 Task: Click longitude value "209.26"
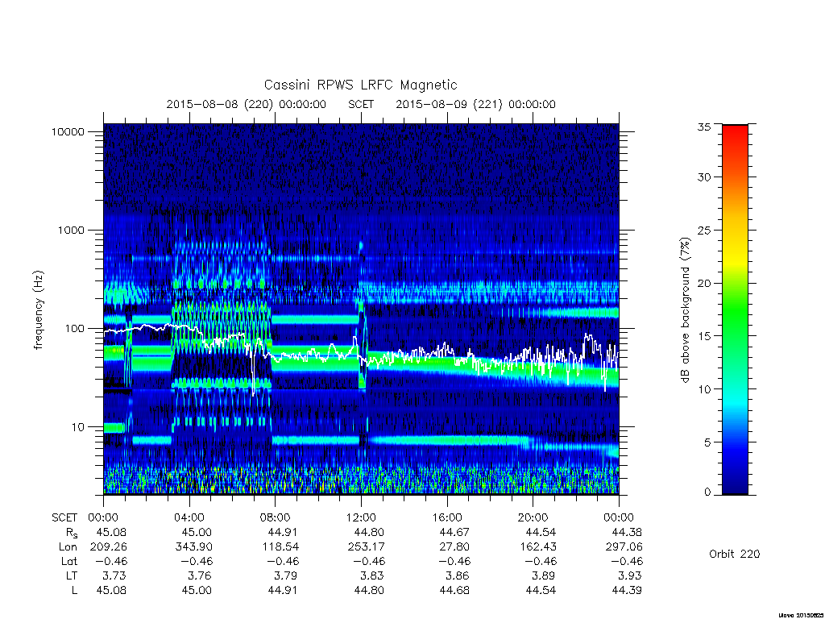pos(109,547)
